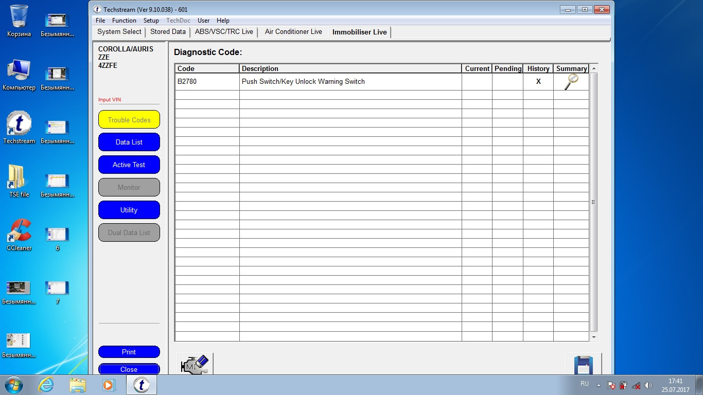Click the Code column header

coord(207,68)
